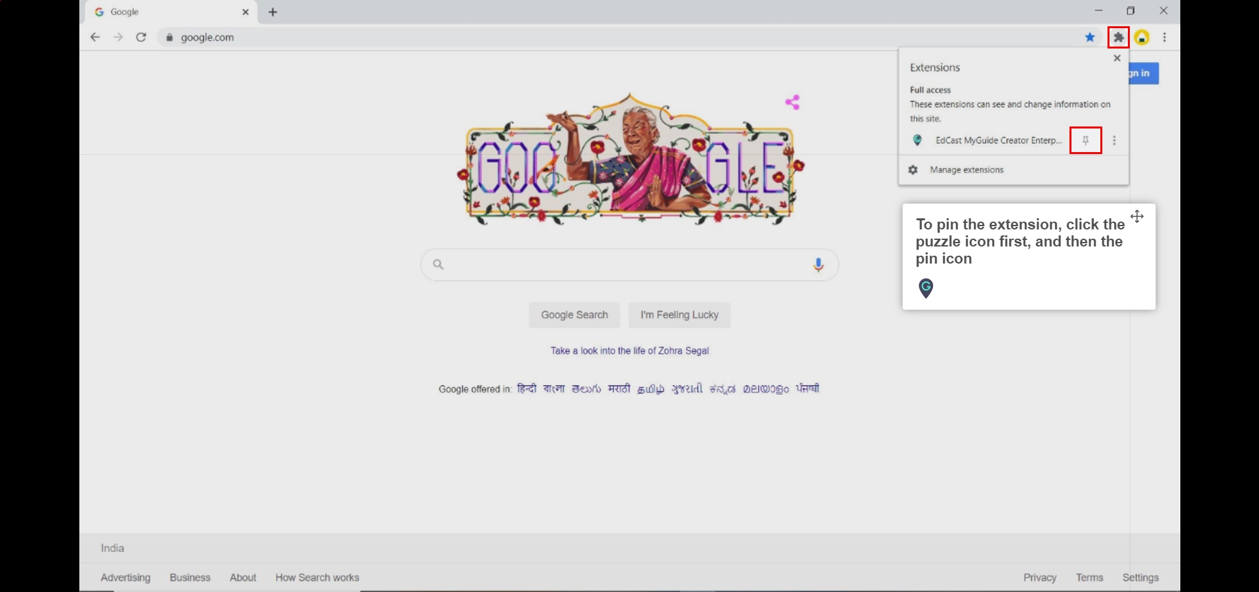
Task: Click the move handle on the tooltip
Action: pyautogui.click(x=1137, y=216)
